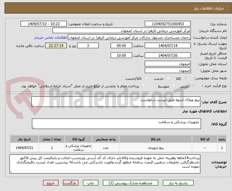Click the توضیحات خریدار notes textarea
The image size is (232, 191).
[105, 164]
